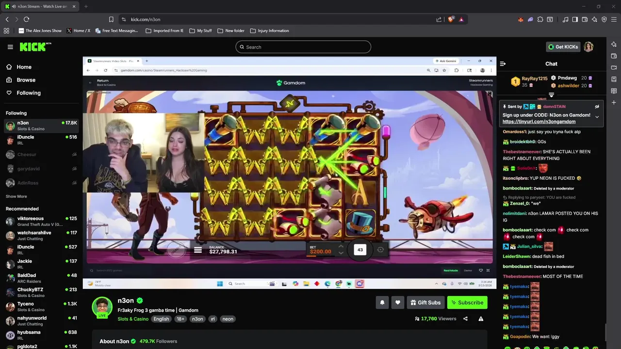Viewport: 621px width, 349px height.
Task: Focus the Kick search box
Action: (x=303, y=47)
